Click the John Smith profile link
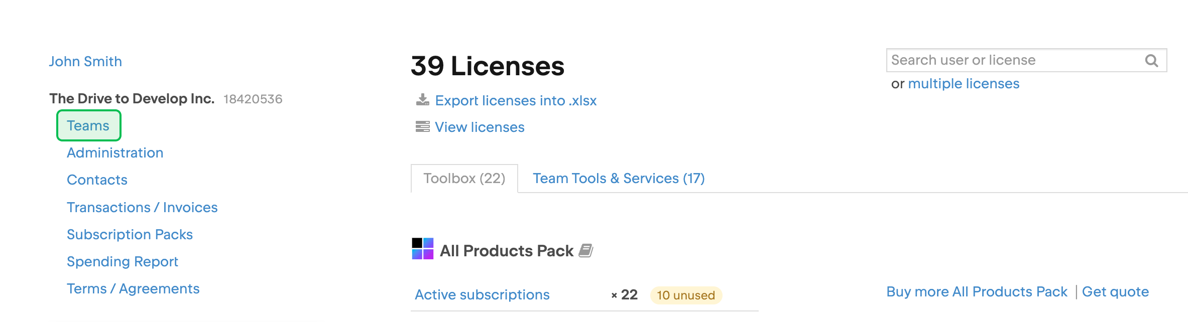Viewport: 1188px width, 322px height. click(x=85, y=61)
